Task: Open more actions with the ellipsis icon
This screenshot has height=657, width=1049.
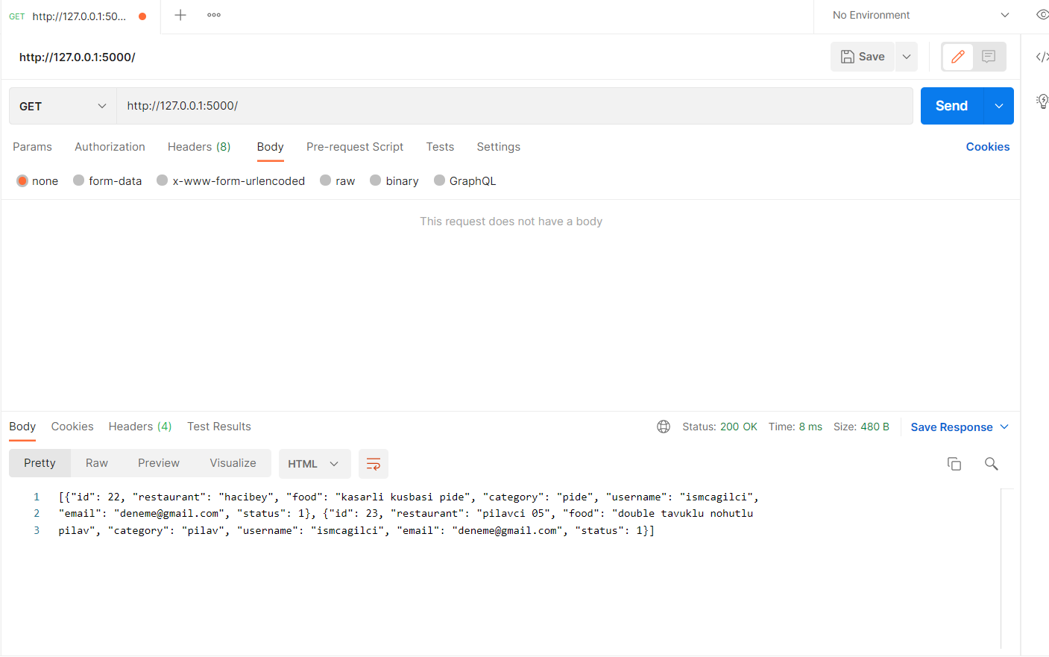Action: pos(213,15)
